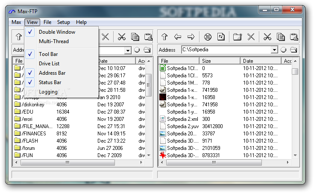
Task: Click the /EDU folder icon
Action: click(x=18, y=111)
